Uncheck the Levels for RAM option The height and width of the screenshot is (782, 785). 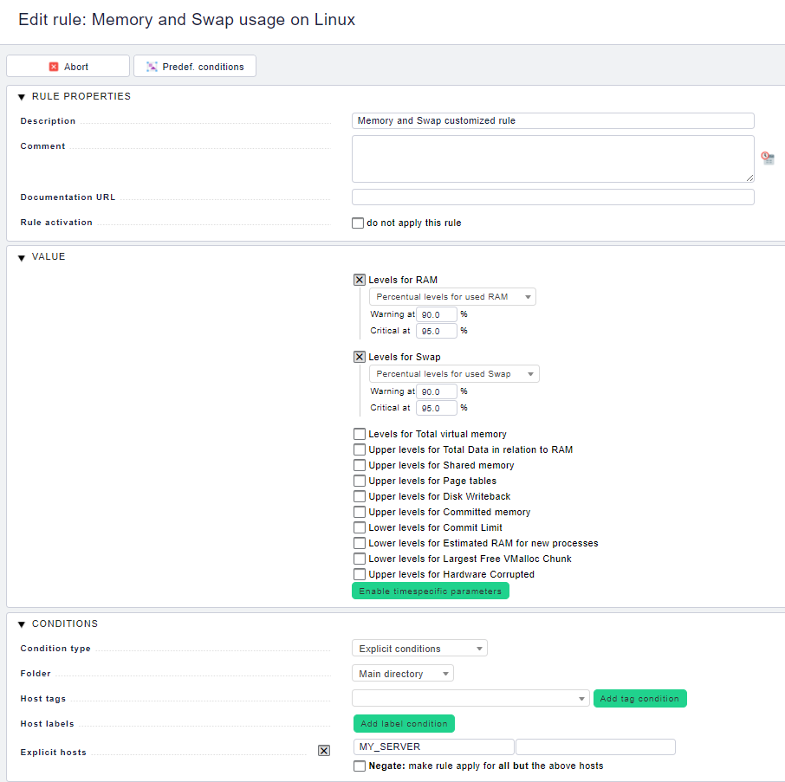coord(359,280)
